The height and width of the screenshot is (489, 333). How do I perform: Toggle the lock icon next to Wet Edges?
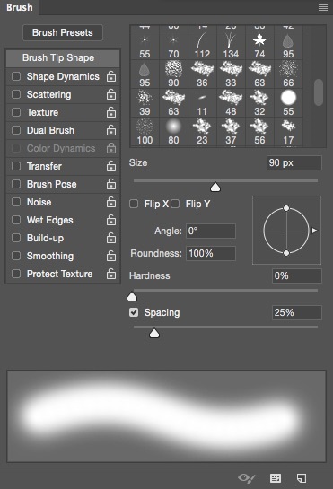coord(111,220)
